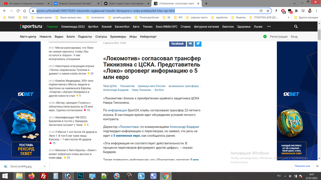
Task: Click the Регистрация link
Action: 279,37
